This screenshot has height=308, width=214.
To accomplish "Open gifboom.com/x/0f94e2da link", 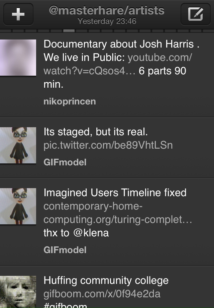I will pos(102,294).
